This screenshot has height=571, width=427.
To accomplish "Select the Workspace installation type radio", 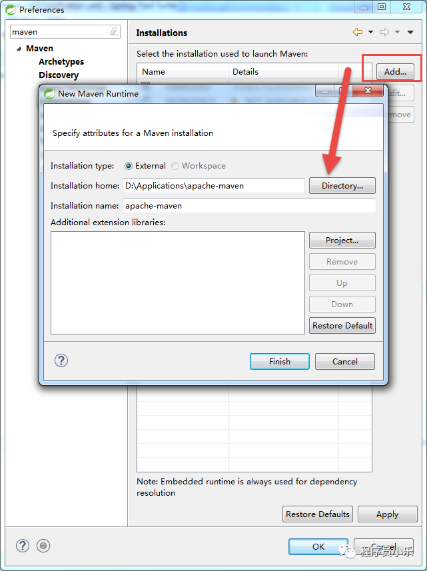I will 175,166.
